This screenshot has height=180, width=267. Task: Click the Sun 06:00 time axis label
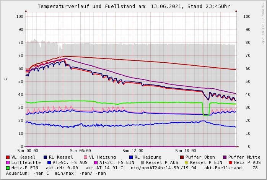click(80, 151)
